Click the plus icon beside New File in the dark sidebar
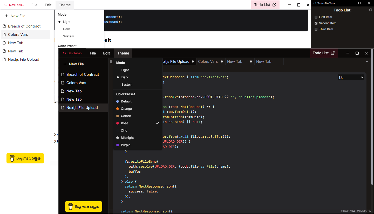The image size is (374, 214). point(64,64)
